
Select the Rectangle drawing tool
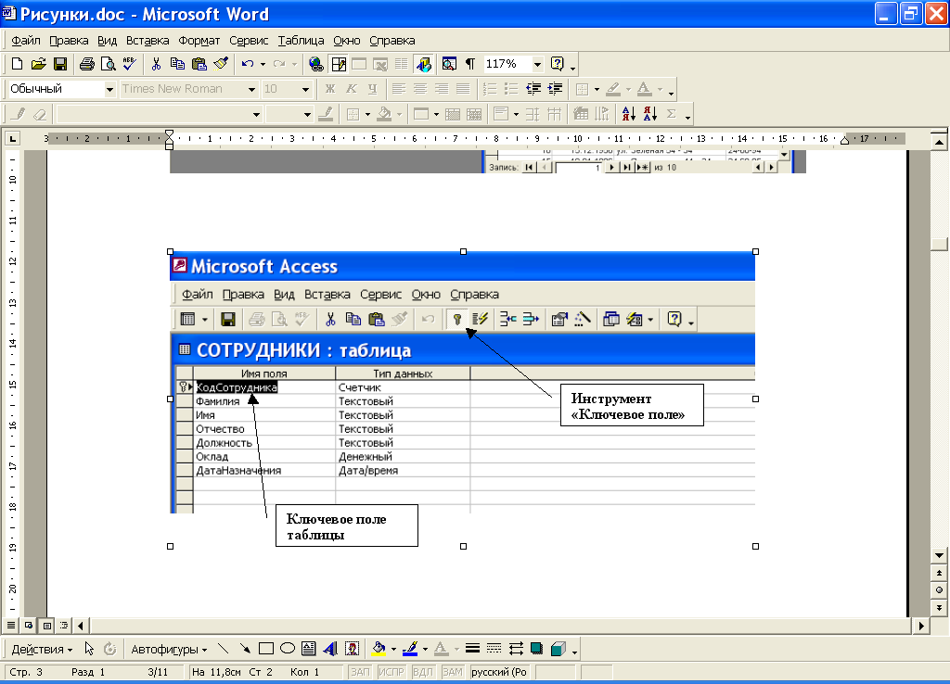click(266, 649)
